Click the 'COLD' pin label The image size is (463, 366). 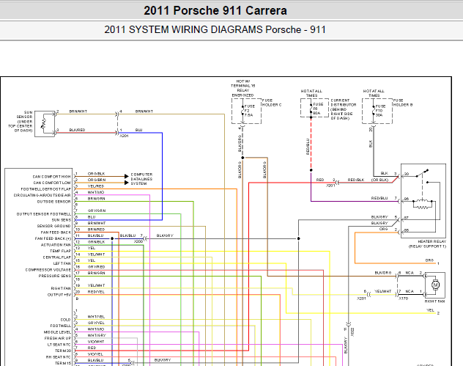click(65, 320)
